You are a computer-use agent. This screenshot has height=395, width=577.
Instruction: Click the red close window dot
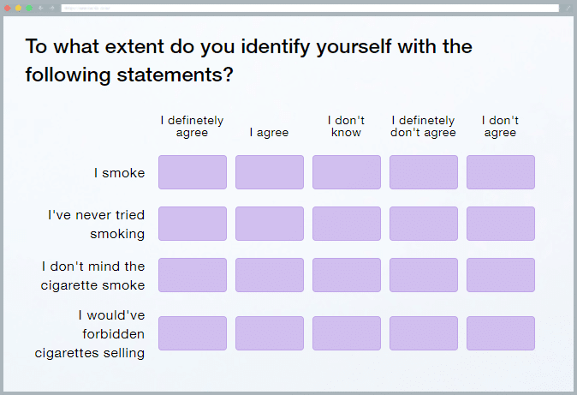tap(8, 8)
